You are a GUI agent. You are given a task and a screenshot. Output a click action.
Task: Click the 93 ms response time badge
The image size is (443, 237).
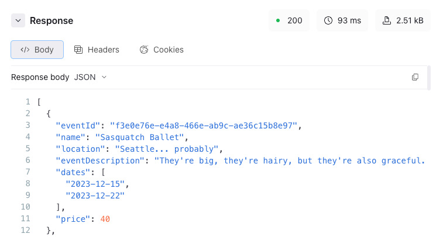tap(342, 20)
